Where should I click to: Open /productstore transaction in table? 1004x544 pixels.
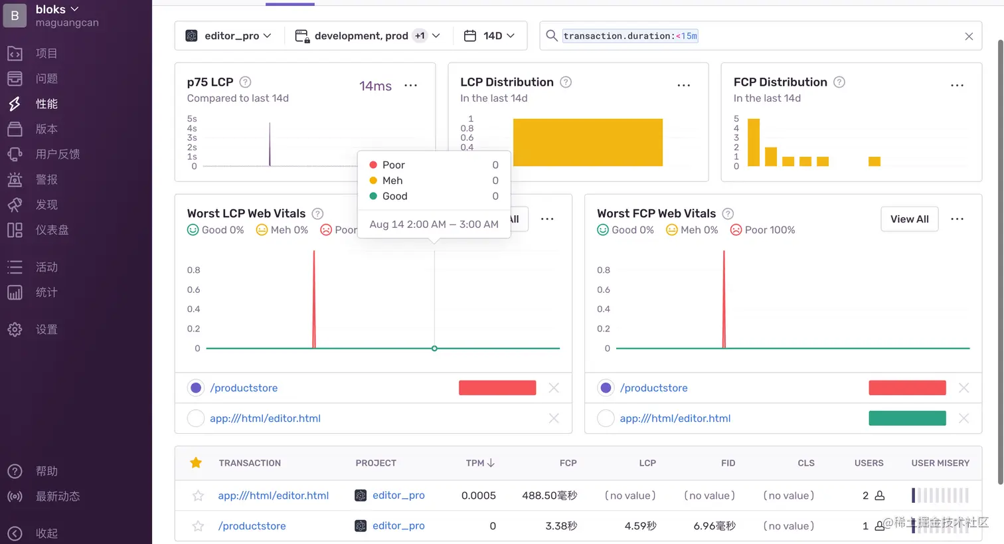click(252, 526)
